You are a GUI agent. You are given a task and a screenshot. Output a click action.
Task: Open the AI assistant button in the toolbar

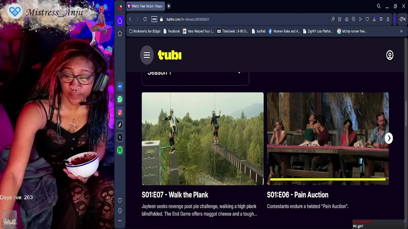click(x=402, y=19)
